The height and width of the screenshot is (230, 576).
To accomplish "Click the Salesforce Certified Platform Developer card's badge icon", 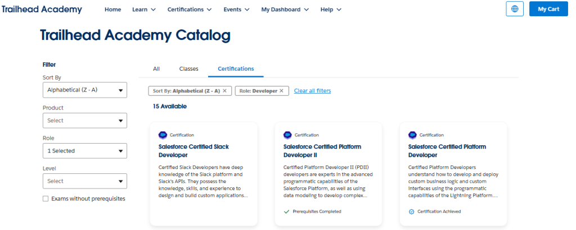I will pos(412,135).
